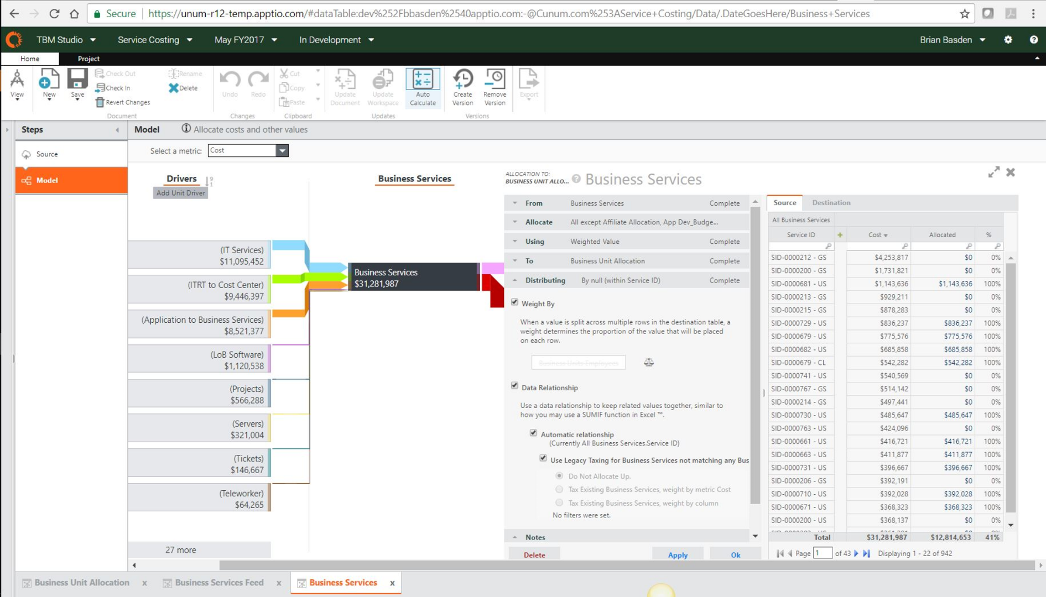Delete the document via ribbon
The height and width of the screenshot is (597, 1046).
click(183, 88)
